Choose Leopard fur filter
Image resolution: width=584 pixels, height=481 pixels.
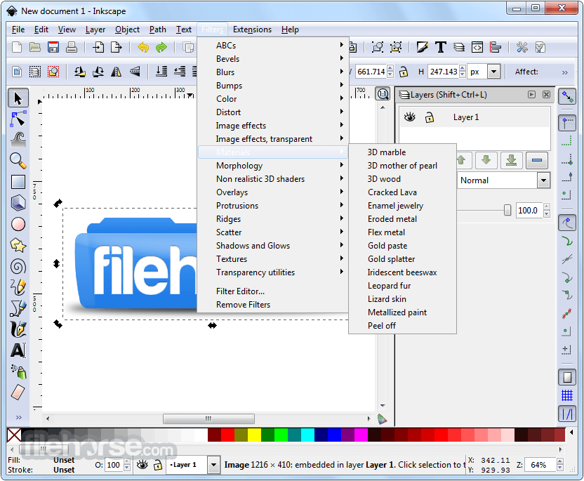(x=403, y=286)
